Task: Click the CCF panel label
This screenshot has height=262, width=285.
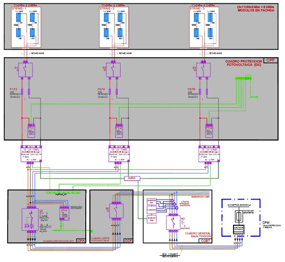Action: 128,241
